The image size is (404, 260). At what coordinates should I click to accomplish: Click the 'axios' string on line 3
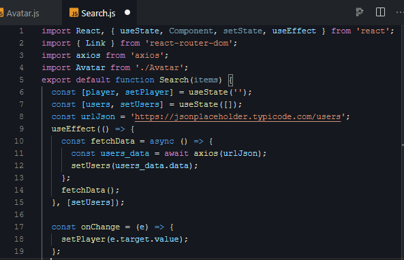pos(147,55)
